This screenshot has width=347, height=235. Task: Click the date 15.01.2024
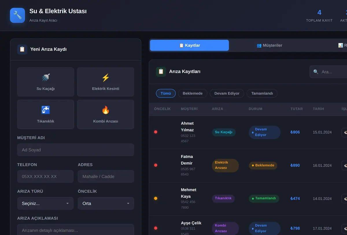322,132
